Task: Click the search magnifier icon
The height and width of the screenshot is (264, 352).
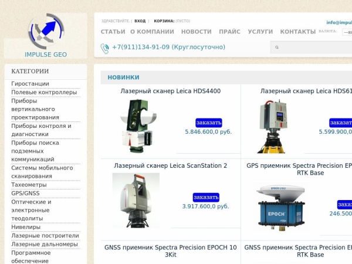Action: click(x=277, y=48)
